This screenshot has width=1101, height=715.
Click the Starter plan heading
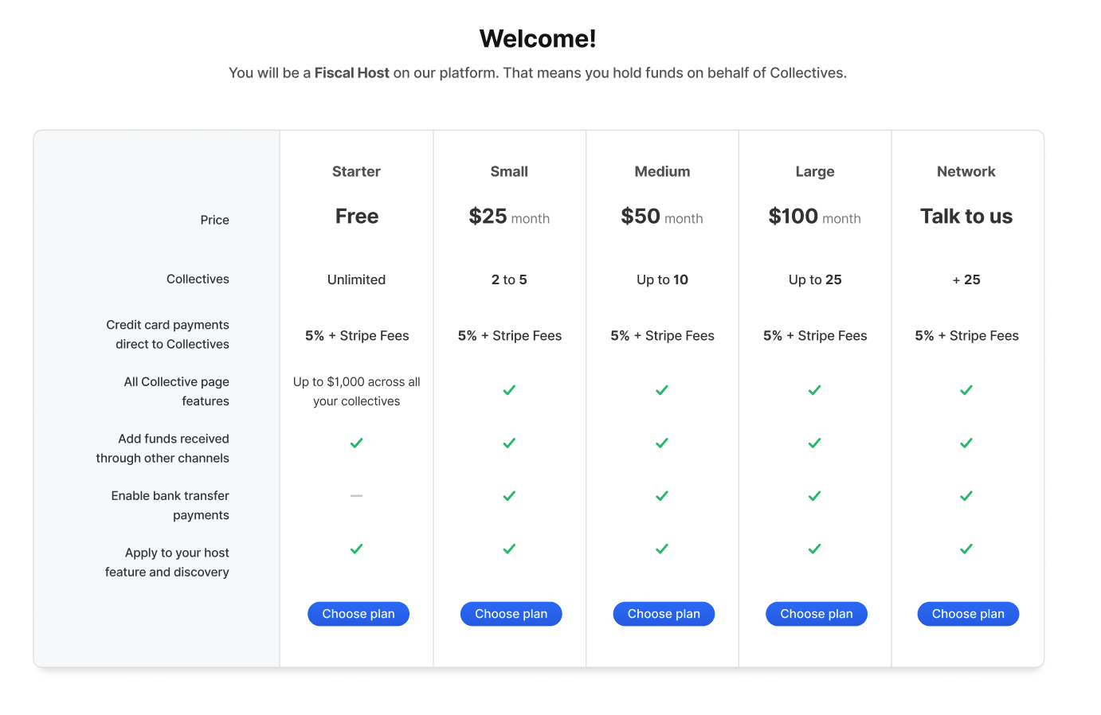[356, 171]
